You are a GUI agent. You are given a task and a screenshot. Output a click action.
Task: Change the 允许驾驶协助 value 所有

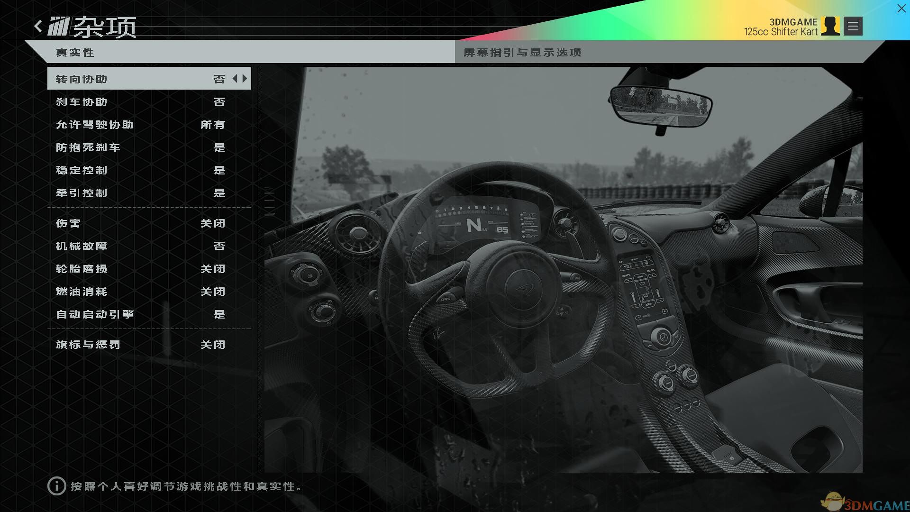point(212,125)
